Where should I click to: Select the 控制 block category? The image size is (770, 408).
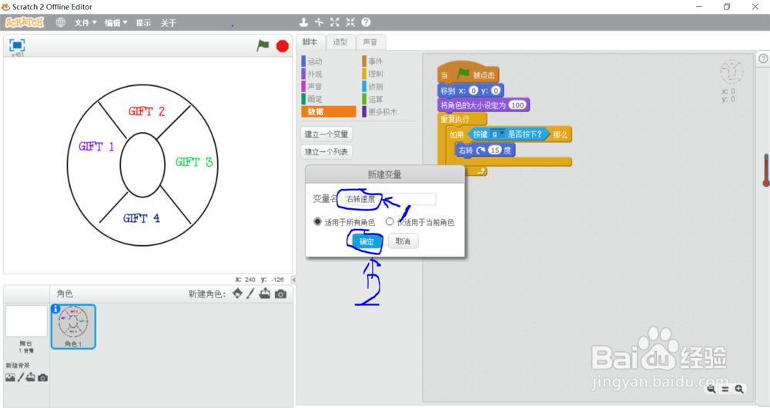tap(389, 74)
